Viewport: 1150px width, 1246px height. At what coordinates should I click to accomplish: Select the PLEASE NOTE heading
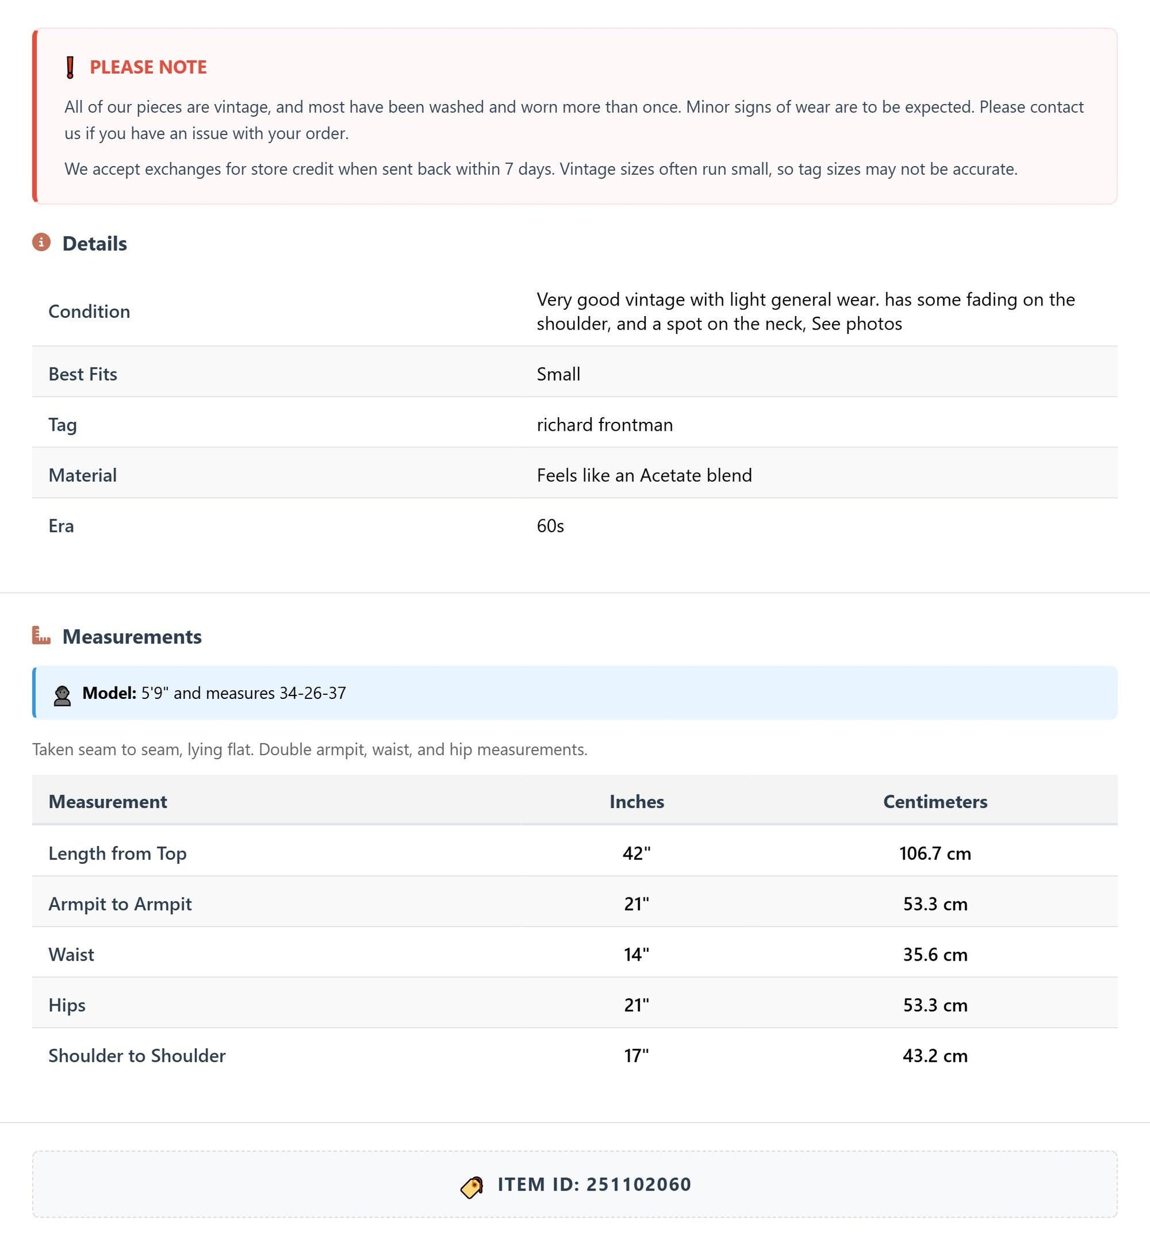coord(148,67)
